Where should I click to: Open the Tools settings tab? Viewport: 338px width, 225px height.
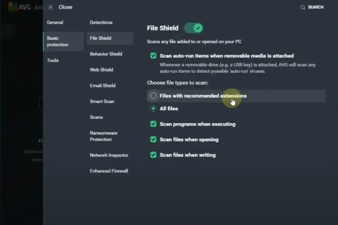pos(53,60)
